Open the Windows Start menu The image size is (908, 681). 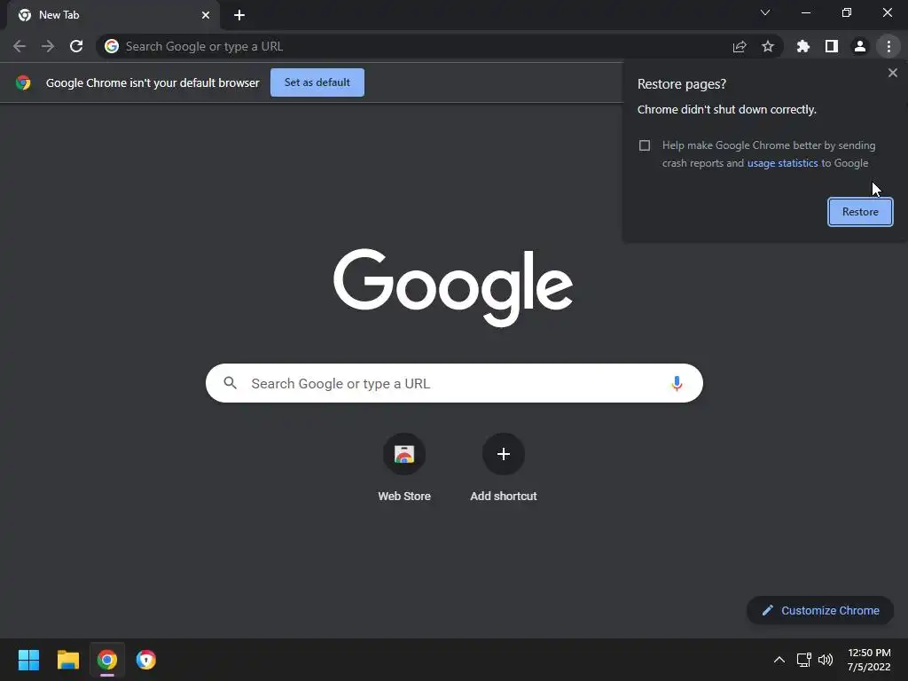[x=28, y=660]
